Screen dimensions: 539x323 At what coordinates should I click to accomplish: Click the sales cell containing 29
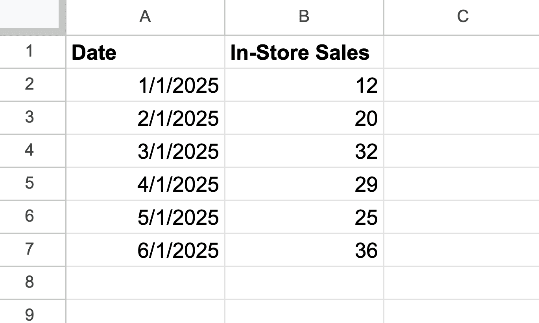(304, 184)
